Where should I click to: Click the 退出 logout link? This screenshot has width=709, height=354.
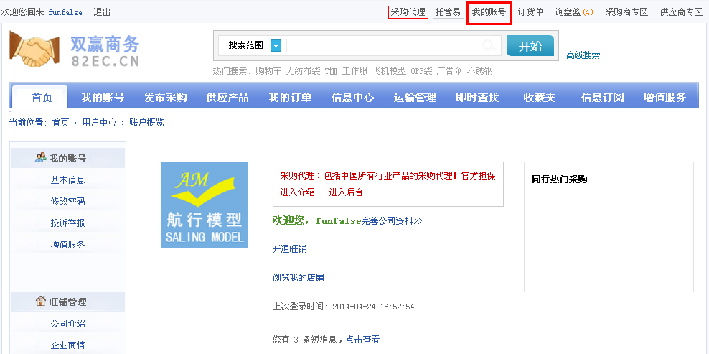(102, 12)
